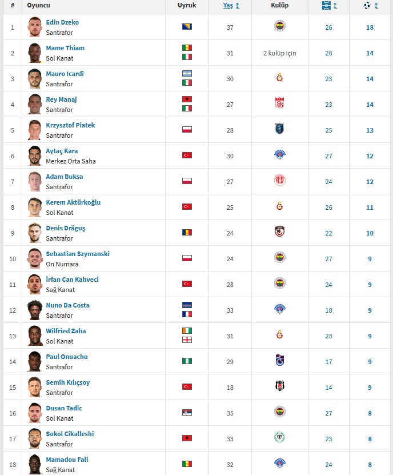Viewport: 393px width, 475px height.
Task: Open Sivasspor crest in Rey Manaj row
Action: point(280,103)
